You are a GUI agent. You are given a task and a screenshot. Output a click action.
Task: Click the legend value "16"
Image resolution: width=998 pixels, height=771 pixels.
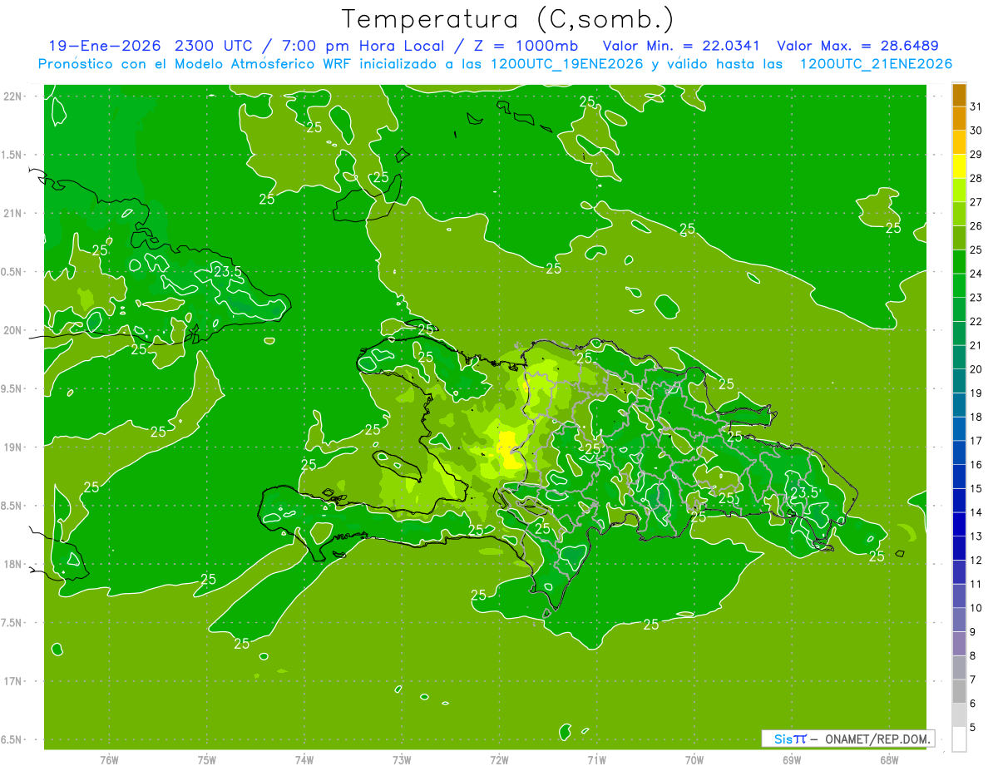(x=976, y=465)
